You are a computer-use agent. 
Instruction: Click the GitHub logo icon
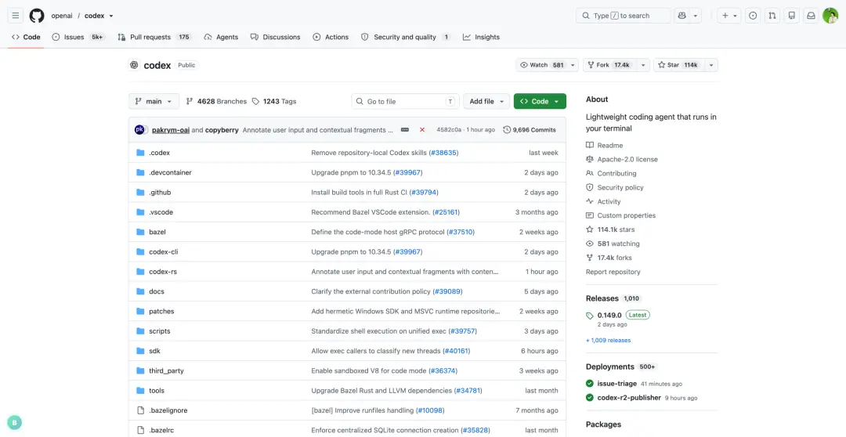(37, 16)
